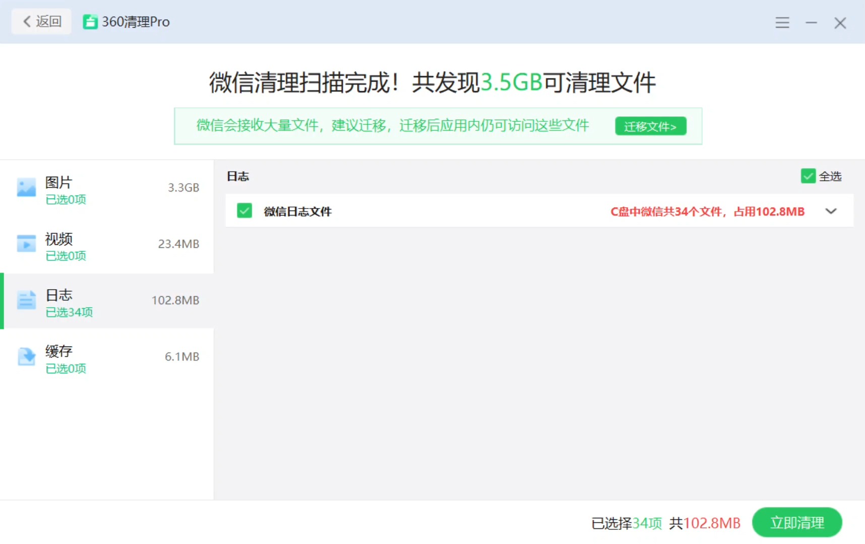Click the 微信日志文件 label
Image resolution: width=865 pixels, height=544 pixels.
pos(297,212)
